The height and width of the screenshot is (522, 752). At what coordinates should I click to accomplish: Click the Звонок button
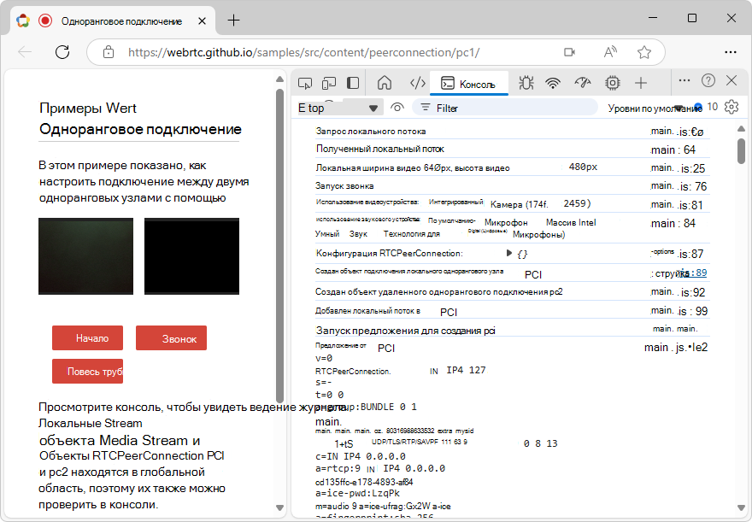pyautogui.click(x=171, y=338)
